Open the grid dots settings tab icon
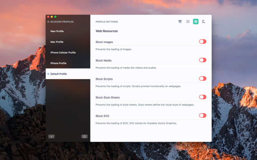The image size is (257, 160). pyautogui.click(x=188, y=21)
